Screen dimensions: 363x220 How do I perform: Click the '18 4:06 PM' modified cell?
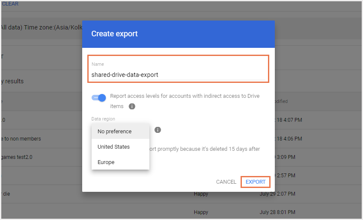(x=289, y=139)
